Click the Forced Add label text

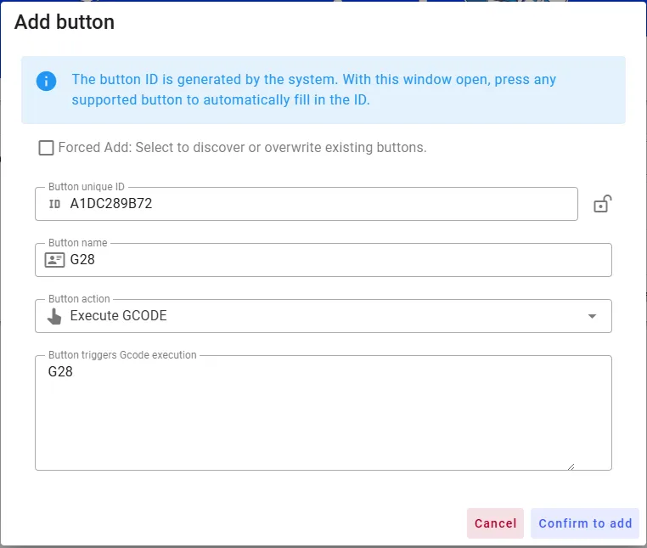[x=242, y=148]
